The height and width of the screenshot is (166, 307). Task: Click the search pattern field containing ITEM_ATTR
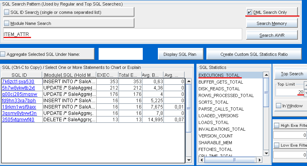coord(119,34)
